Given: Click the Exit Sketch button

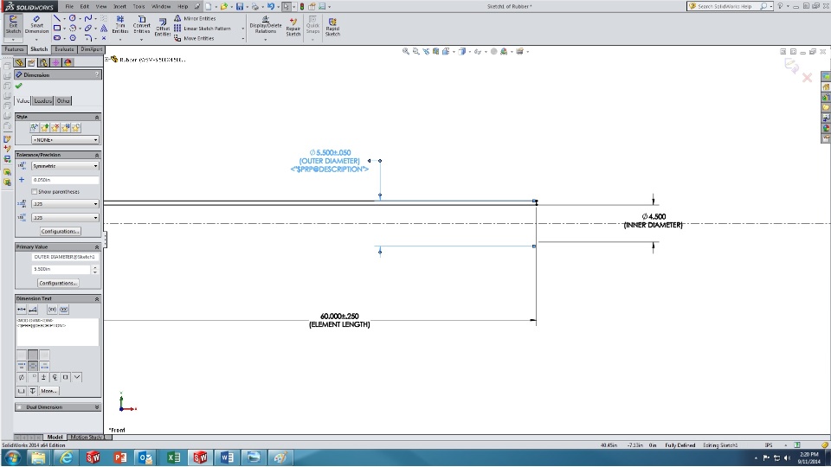Looking at the screenshot, I should click(13, 24).
